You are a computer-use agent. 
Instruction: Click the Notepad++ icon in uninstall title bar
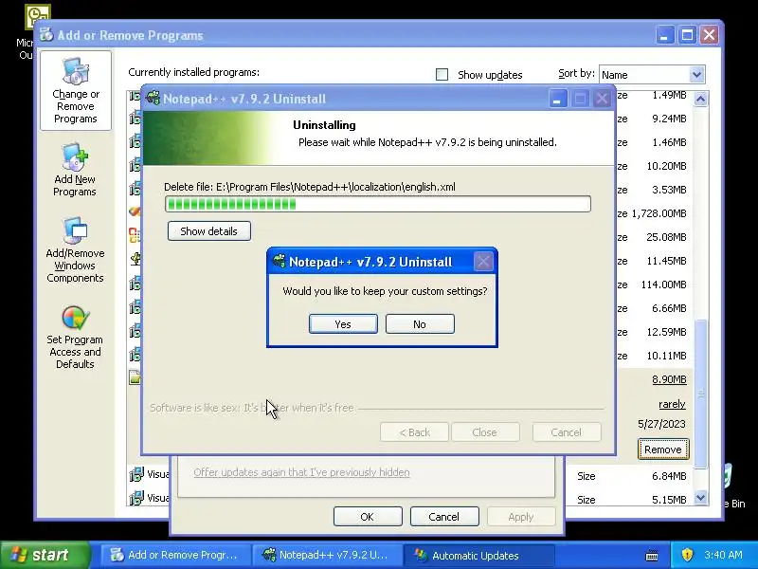(x=153, y=99)
